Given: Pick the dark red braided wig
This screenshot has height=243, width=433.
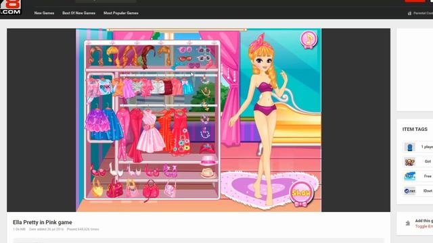Looking at the screenshot, I should (x=148, y=57).
